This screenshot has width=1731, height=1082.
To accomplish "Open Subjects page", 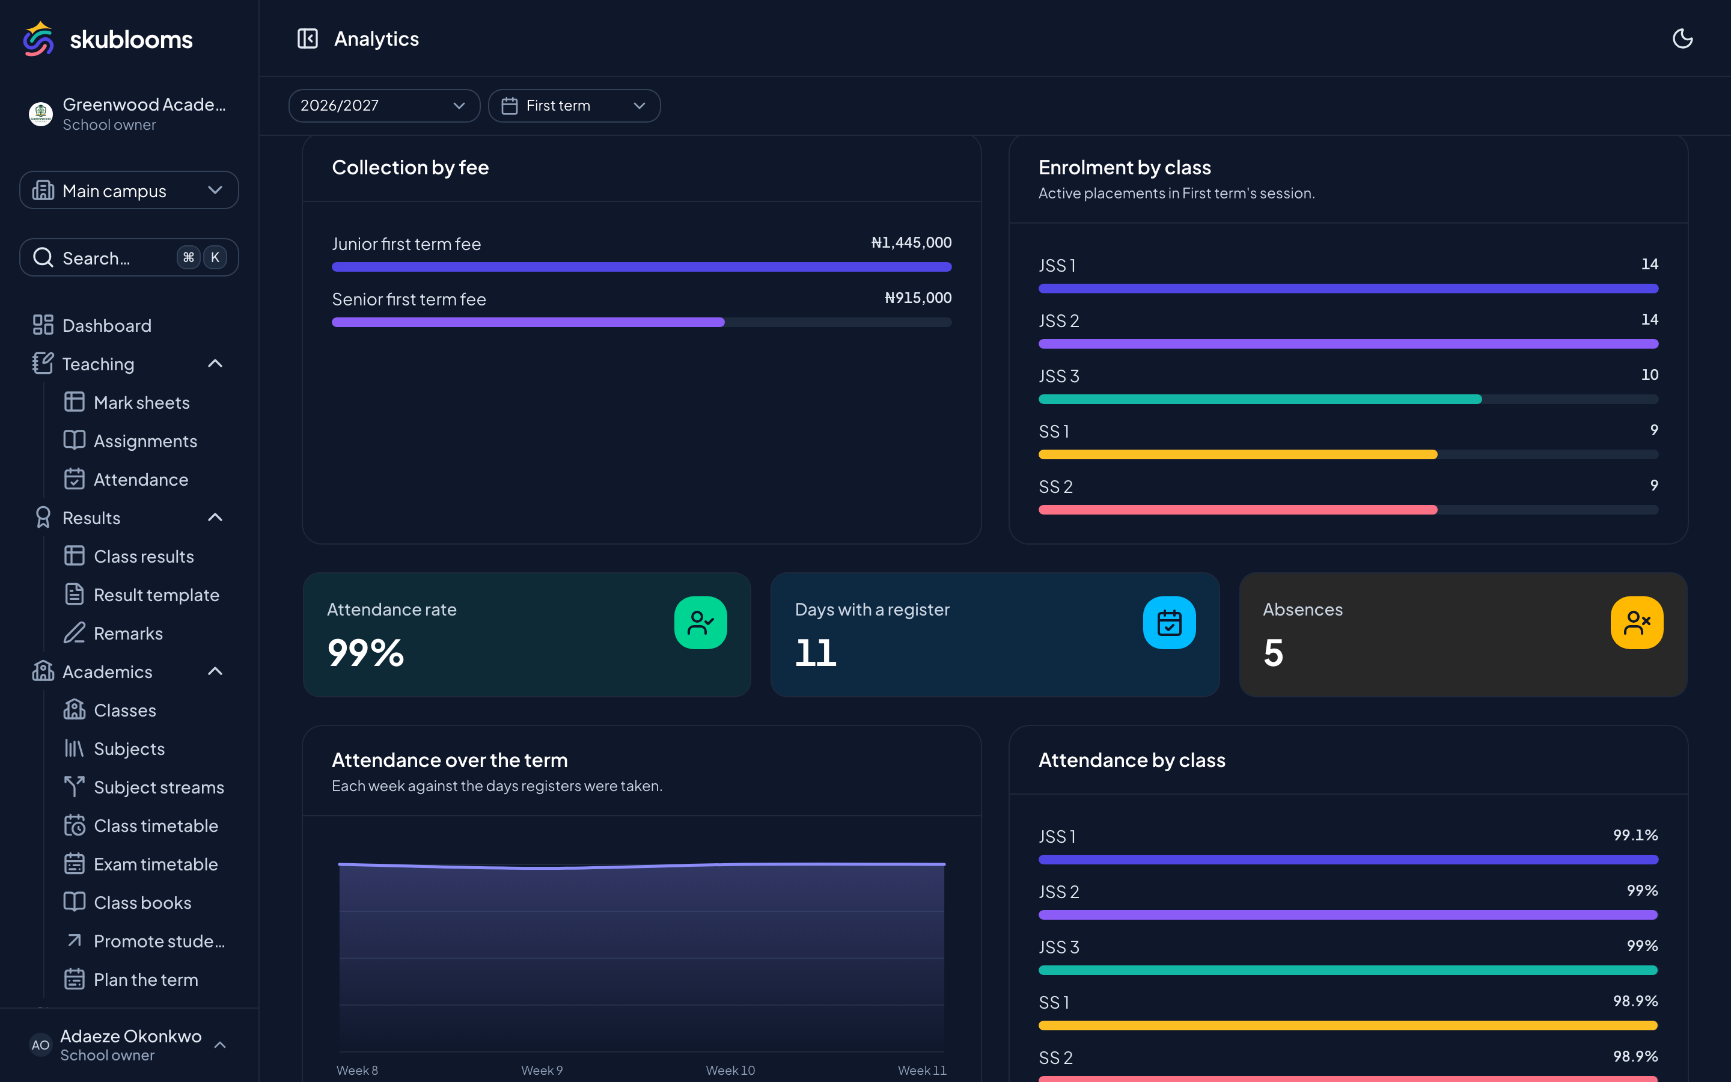I will [129, 748].
